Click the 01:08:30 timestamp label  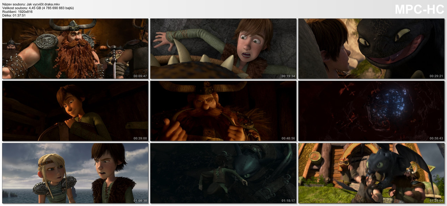pos(140,201)
